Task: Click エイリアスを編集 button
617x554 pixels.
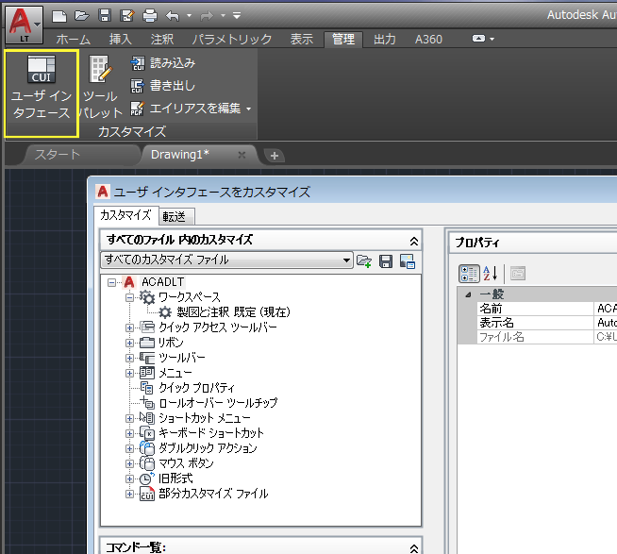Action: [186, 109]
